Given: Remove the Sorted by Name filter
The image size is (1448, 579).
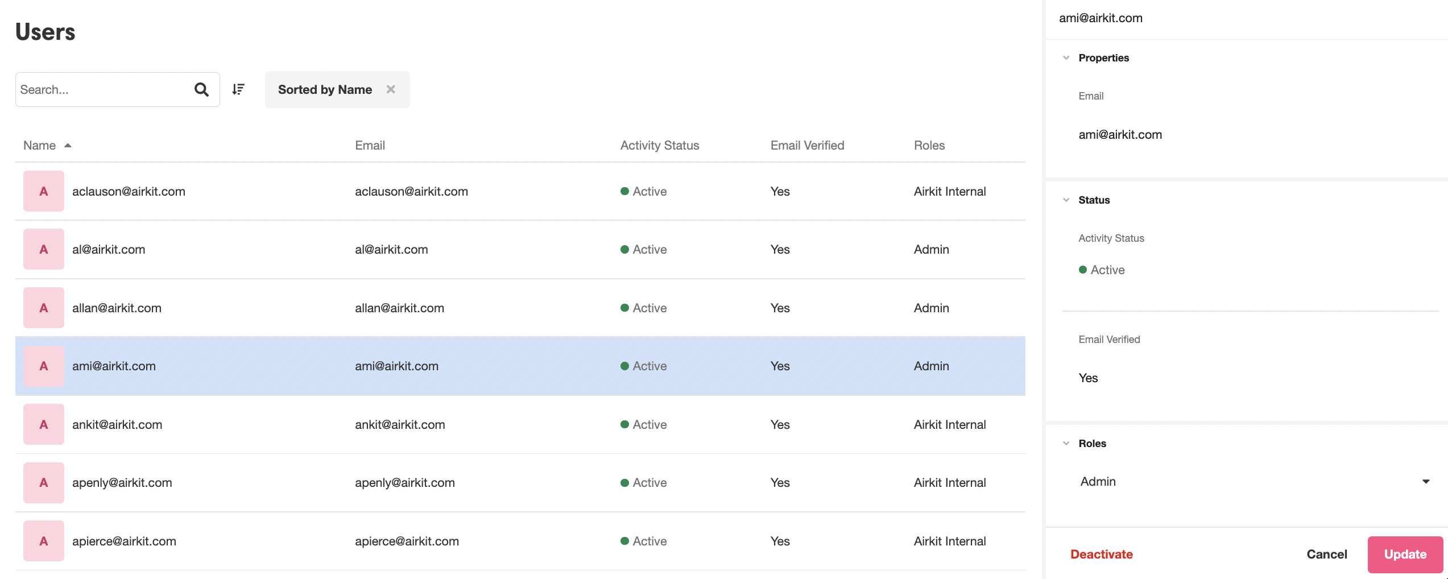Looking at the screenshot, I should (x=391, y=89).
